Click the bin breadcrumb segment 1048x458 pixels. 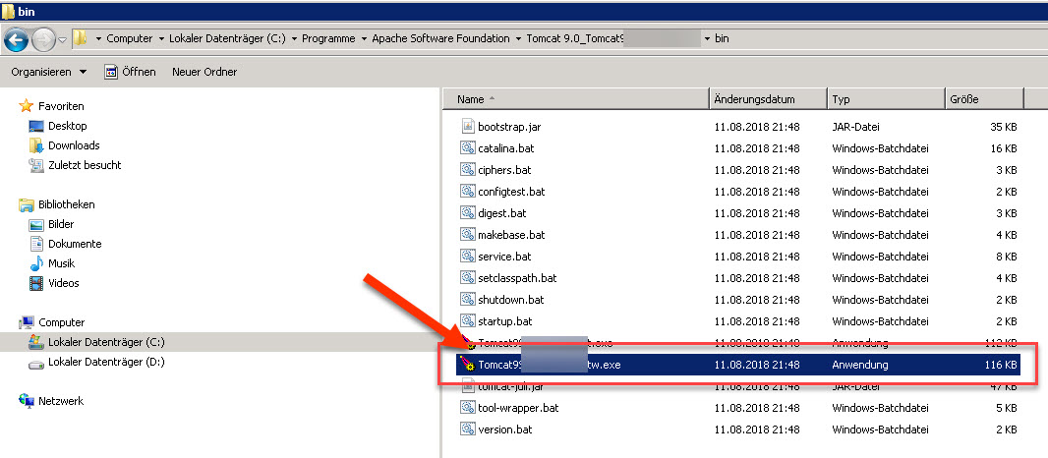pos(722,38)
